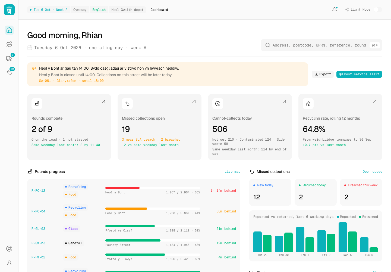This screenshot has height=272, width=391.
Task: Click the recycling symbol icon
Action: [308, 104]
